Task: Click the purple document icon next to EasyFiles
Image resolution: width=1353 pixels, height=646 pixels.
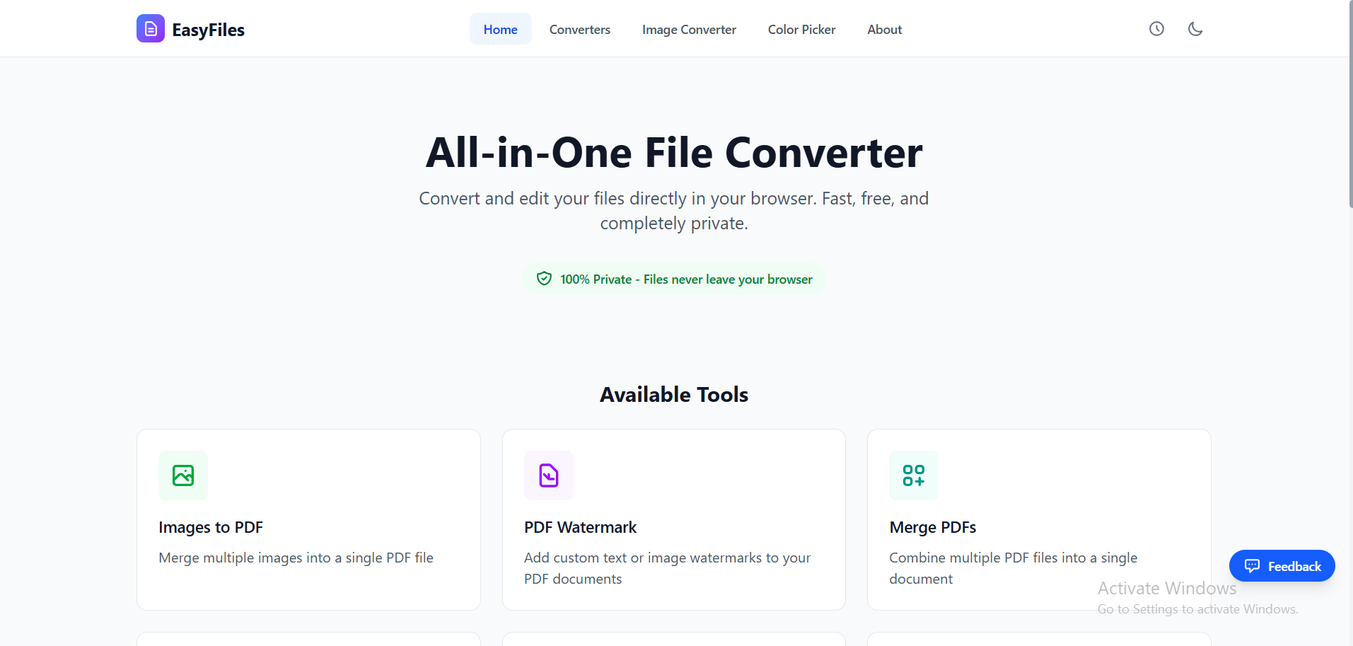Action: coord(150,28)
